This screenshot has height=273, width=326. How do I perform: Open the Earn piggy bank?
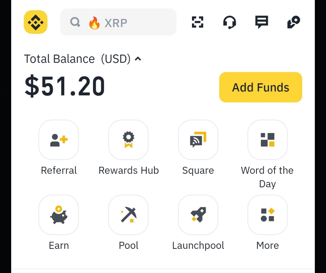[x=59, y=214]
